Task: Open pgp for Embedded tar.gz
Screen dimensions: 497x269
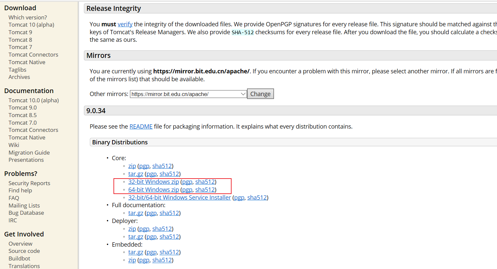Action: tap(151, 252)
